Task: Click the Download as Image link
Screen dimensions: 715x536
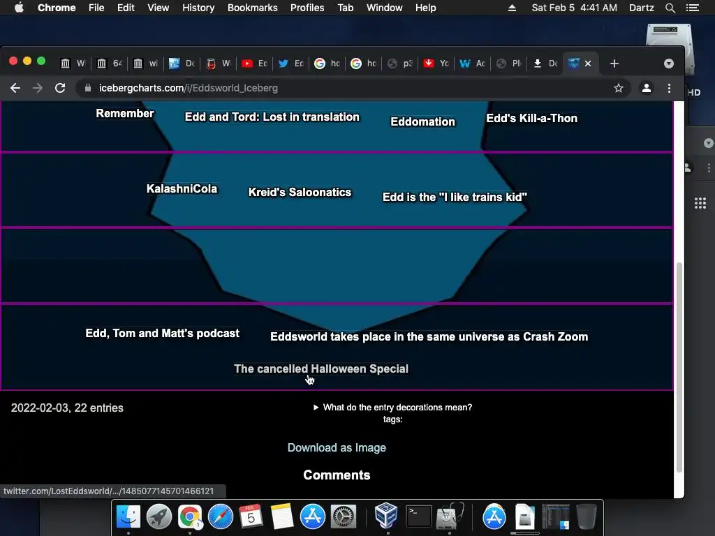Action: 337,447
